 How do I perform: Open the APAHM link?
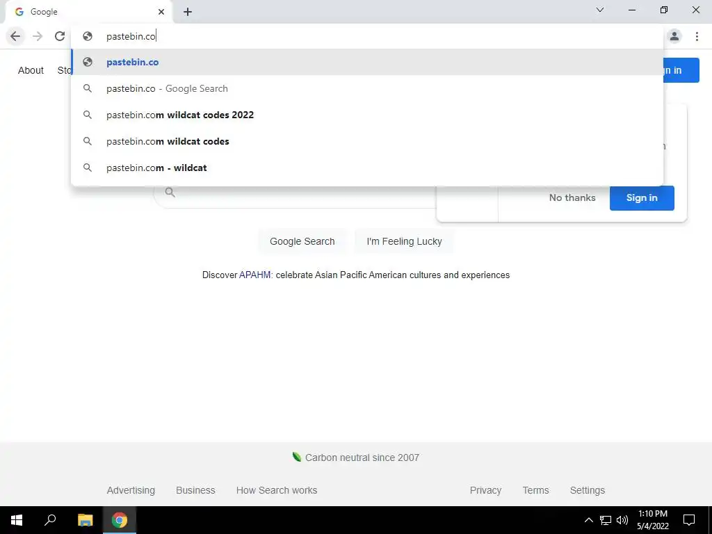coord(254,275)
